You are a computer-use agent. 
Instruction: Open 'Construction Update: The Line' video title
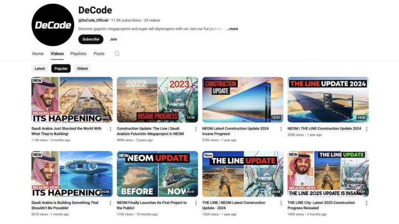click(x=150, y=131)
